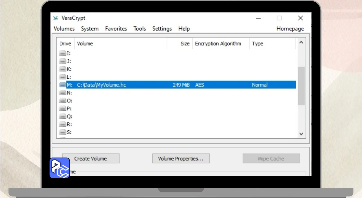This screenshot has height=198, width=362.
Task: Click the Create Volume button
Action: click(x=90, y=158)
